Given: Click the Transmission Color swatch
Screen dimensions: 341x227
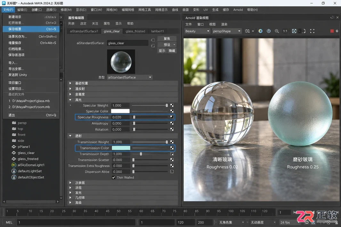Looking at the screenshot, I should [121, 148].
